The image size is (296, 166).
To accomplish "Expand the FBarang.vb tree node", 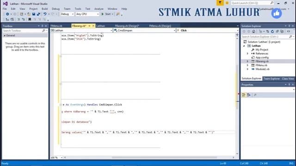I will [248, 61].
